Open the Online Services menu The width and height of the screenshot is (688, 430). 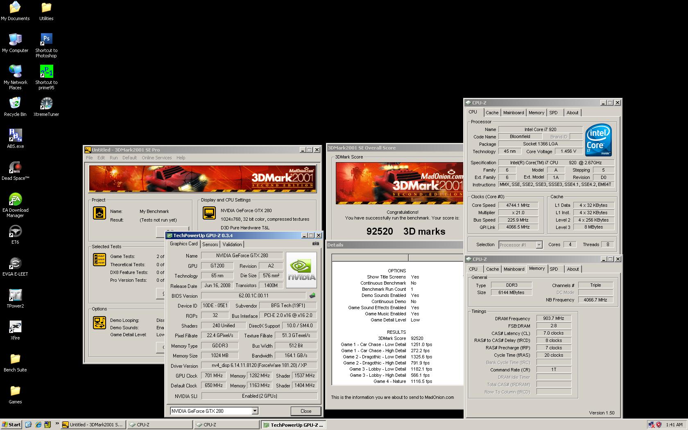point(157,158)
